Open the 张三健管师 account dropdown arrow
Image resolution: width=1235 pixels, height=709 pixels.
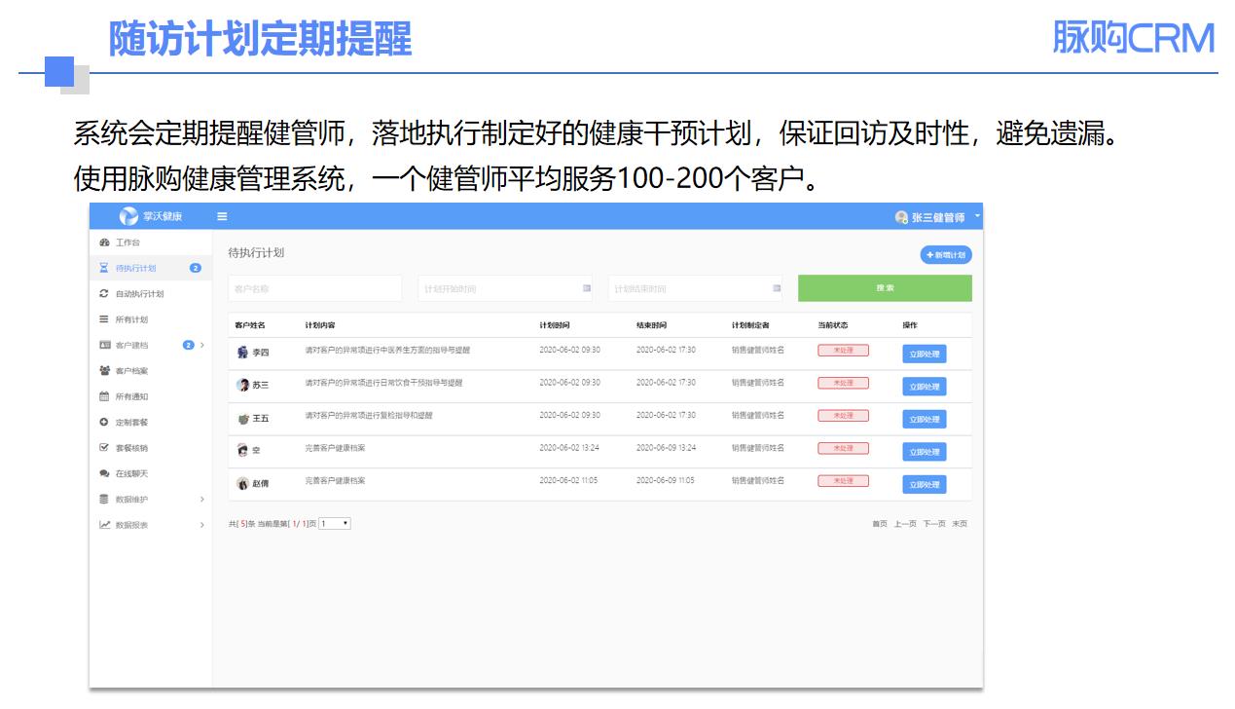[976, 215]
